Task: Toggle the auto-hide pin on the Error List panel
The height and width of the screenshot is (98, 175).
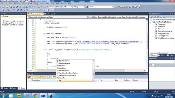Action: click(x=145, y=74)
